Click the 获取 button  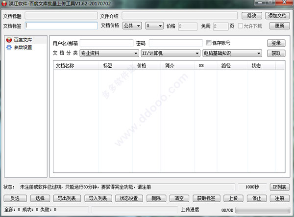tap(276, 54)
